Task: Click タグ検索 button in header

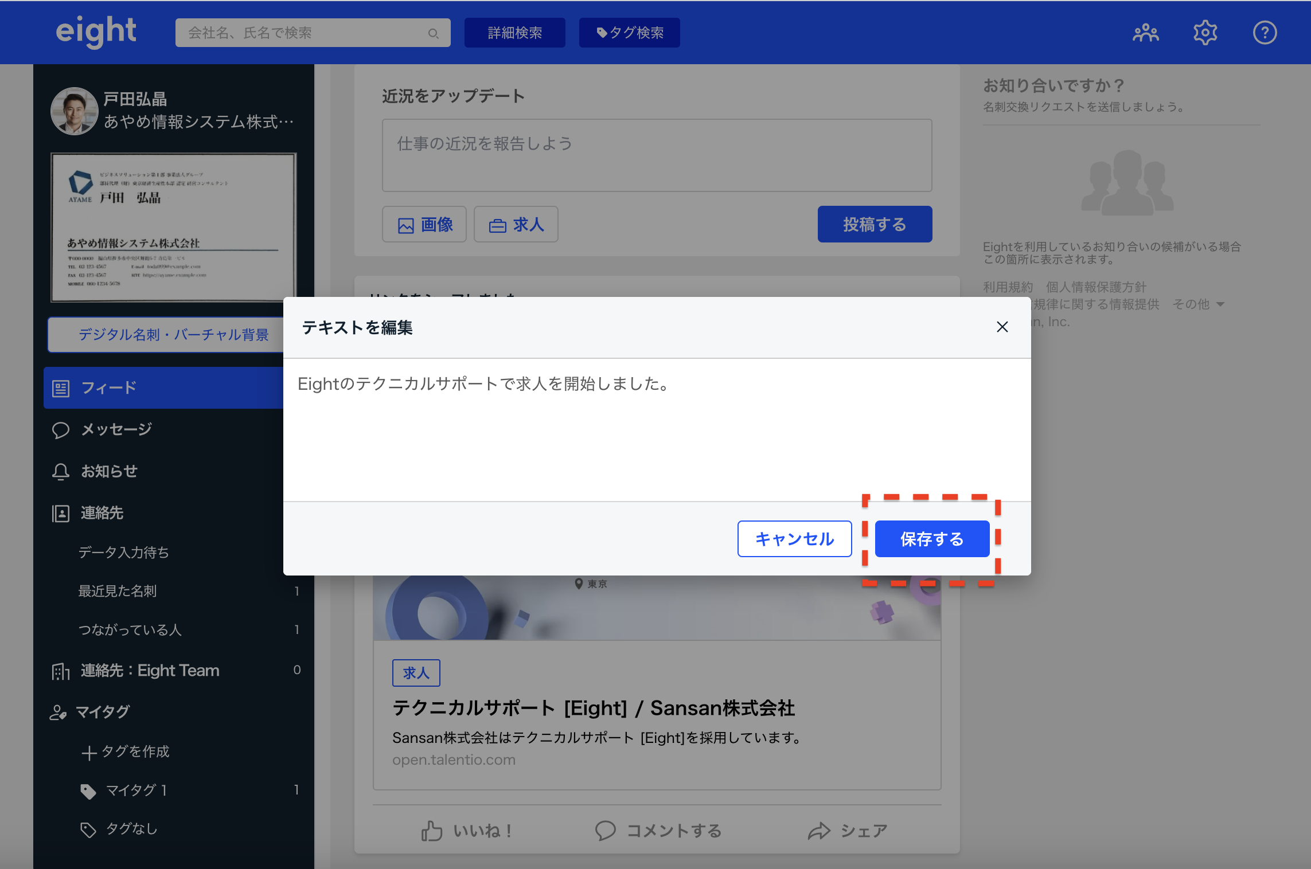Action: 629,33
